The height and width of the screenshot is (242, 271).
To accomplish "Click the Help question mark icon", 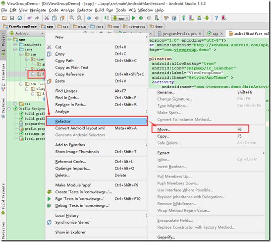I will (216, 18).
